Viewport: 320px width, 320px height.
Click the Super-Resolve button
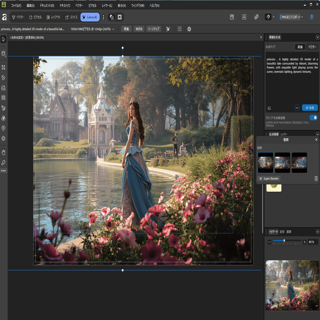(269, 178)
